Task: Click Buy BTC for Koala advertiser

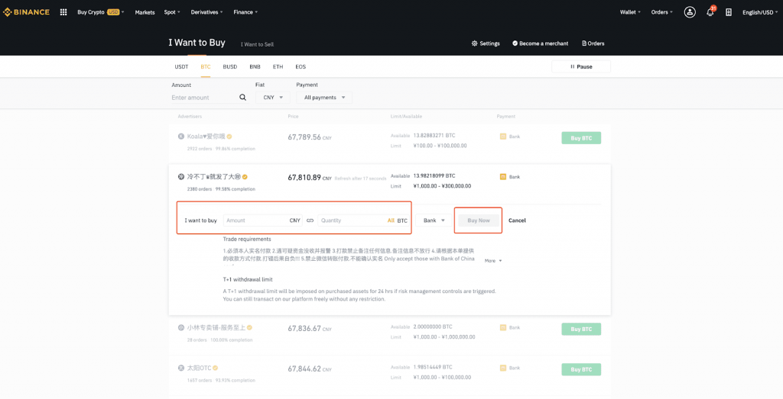Action: 581,138
